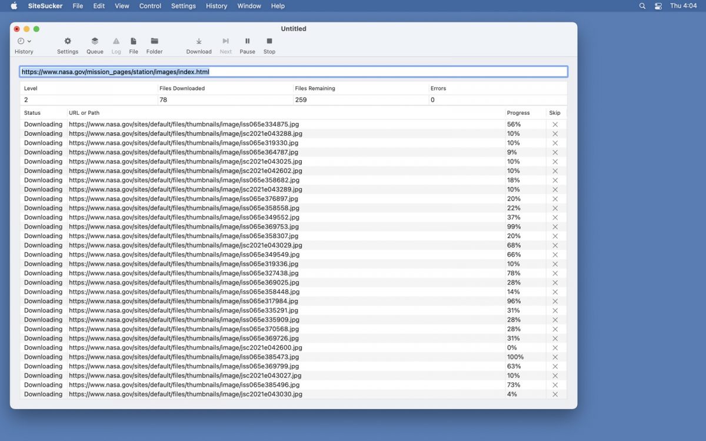Open the Edit menu

99,6
